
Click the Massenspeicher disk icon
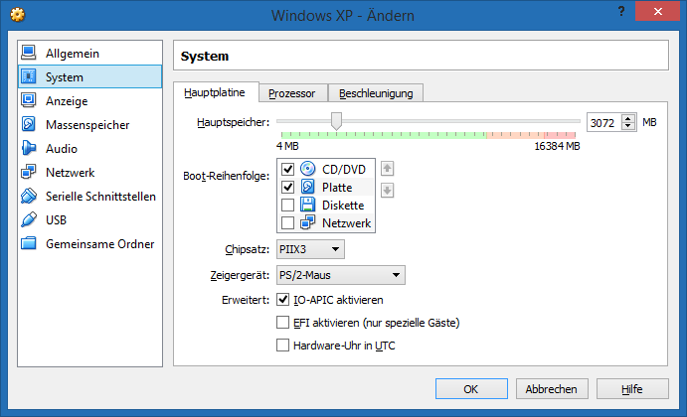tap(29, 124)
